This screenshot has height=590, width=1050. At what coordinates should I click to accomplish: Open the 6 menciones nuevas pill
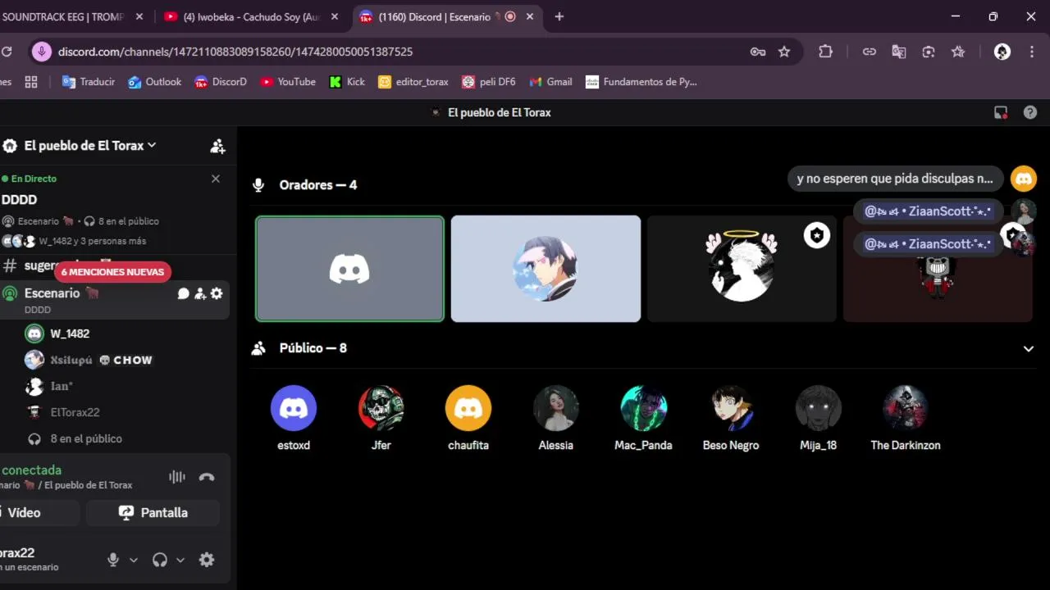coord(112,272)
